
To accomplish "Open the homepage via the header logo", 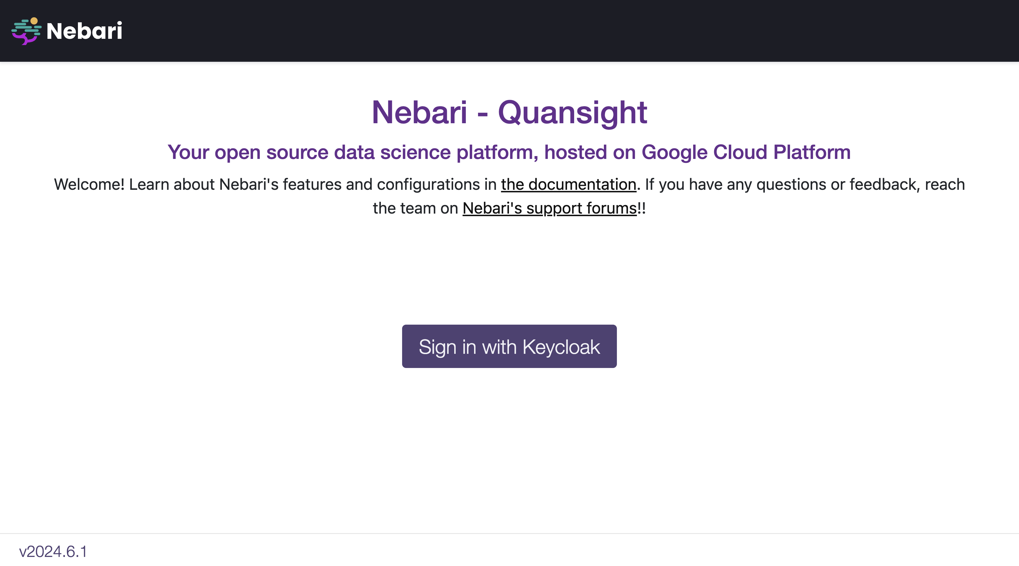I will pyautogui.click(x=67, y=31).
